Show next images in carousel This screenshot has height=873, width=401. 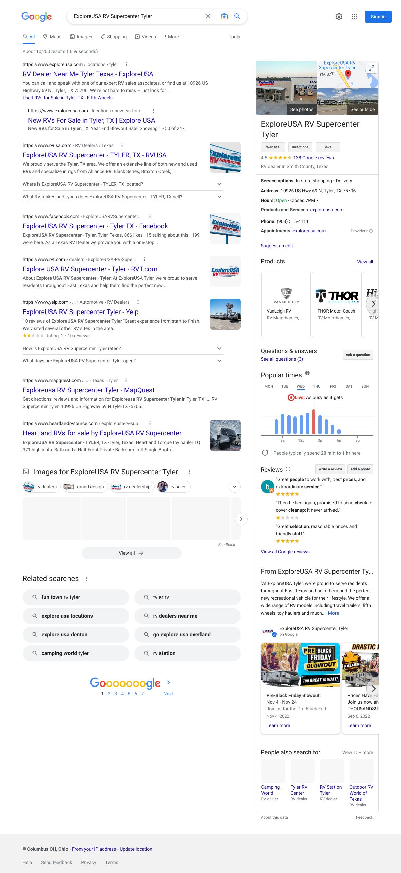241,519
